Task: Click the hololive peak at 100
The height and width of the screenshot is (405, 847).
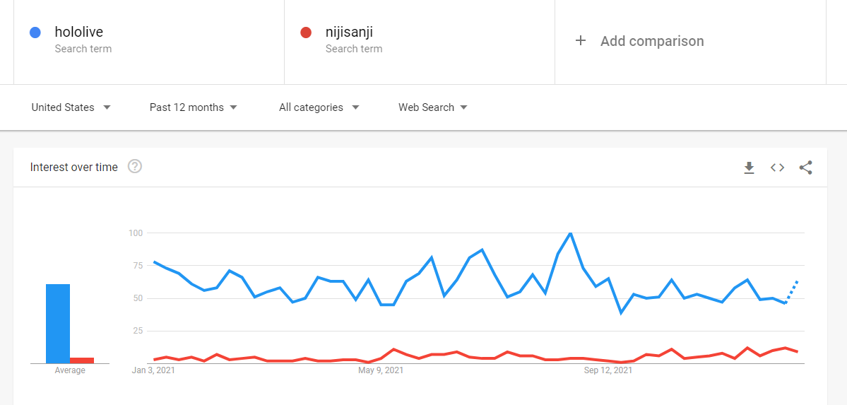Action: click(x=570, y=233)
